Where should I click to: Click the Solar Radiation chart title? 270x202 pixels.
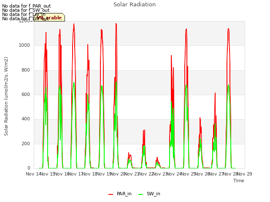point(135,5)
